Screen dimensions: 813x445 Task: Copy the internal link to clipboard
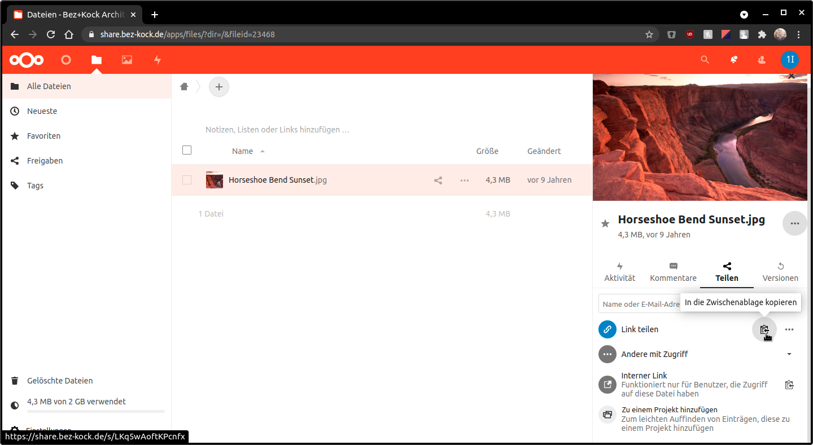point(789,385)
